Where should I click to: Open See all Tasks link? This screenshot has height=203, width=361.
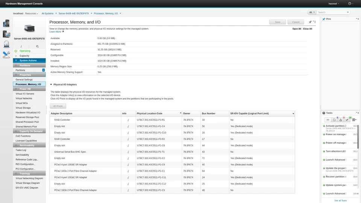[x=340, y=200]
